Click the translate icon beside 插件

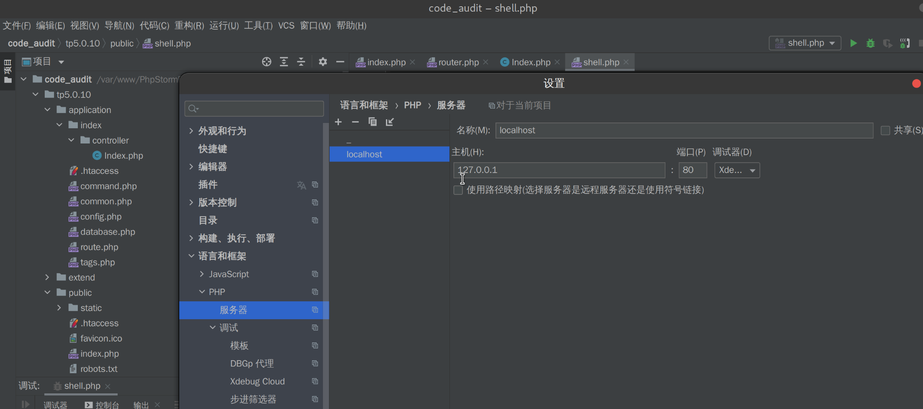click(x=301, y=185)
